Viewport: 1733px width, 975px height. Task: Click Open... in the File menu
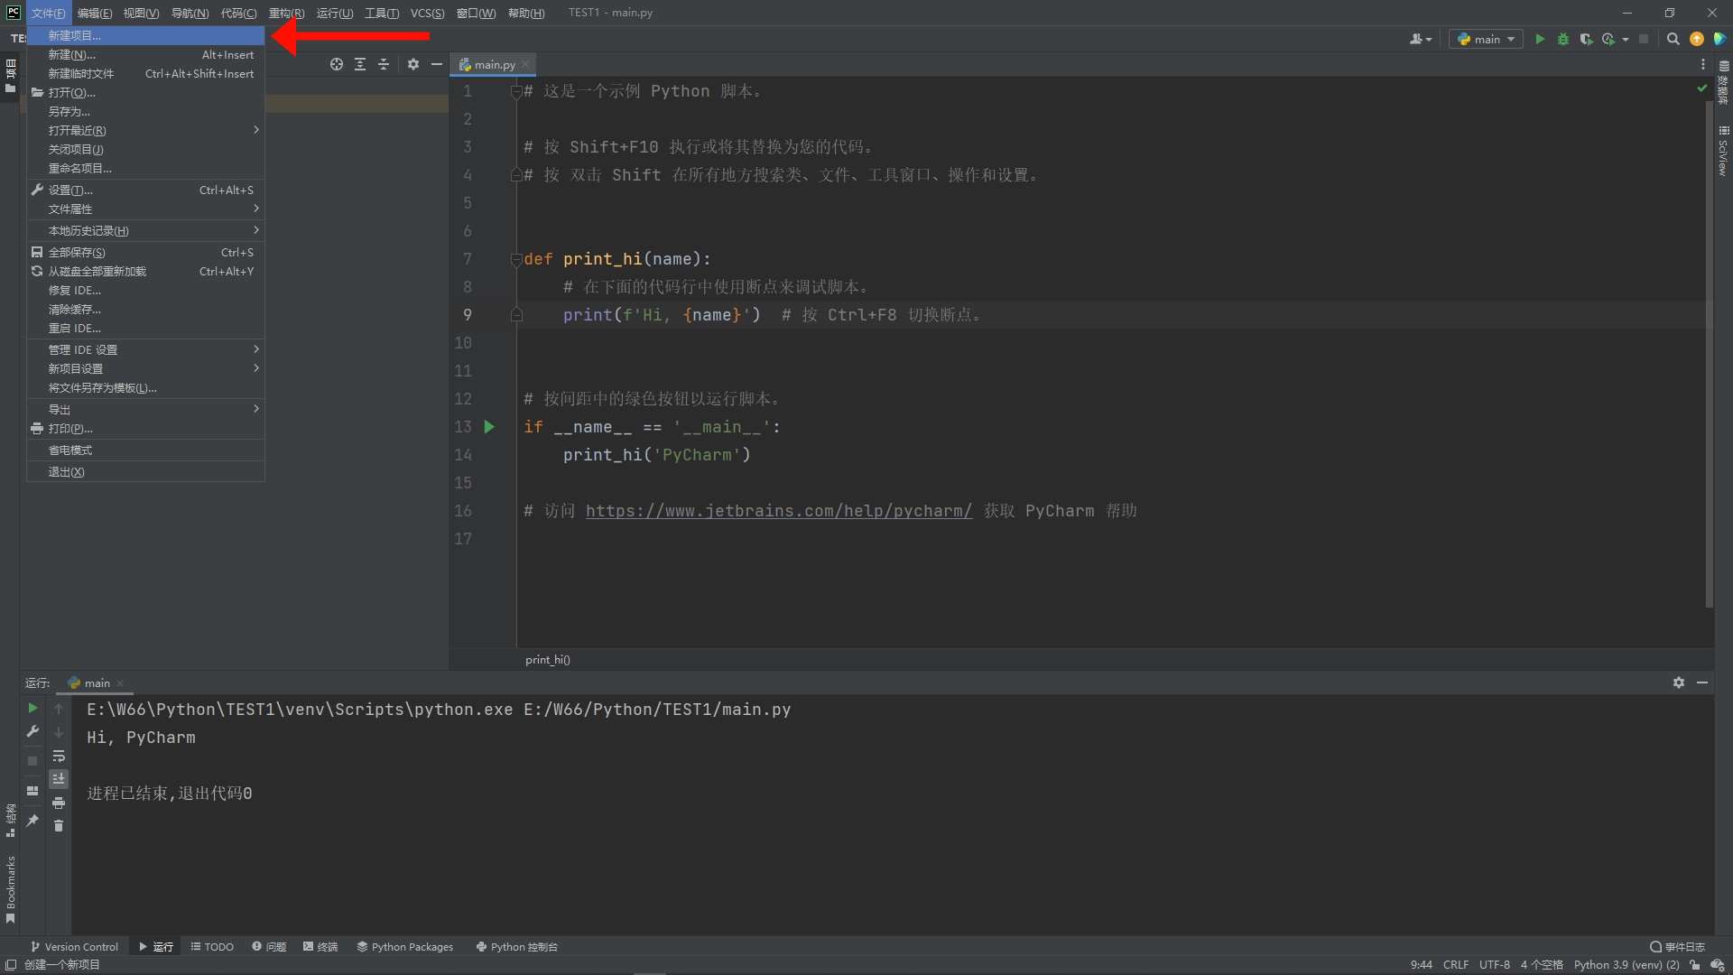click(145, 92)
